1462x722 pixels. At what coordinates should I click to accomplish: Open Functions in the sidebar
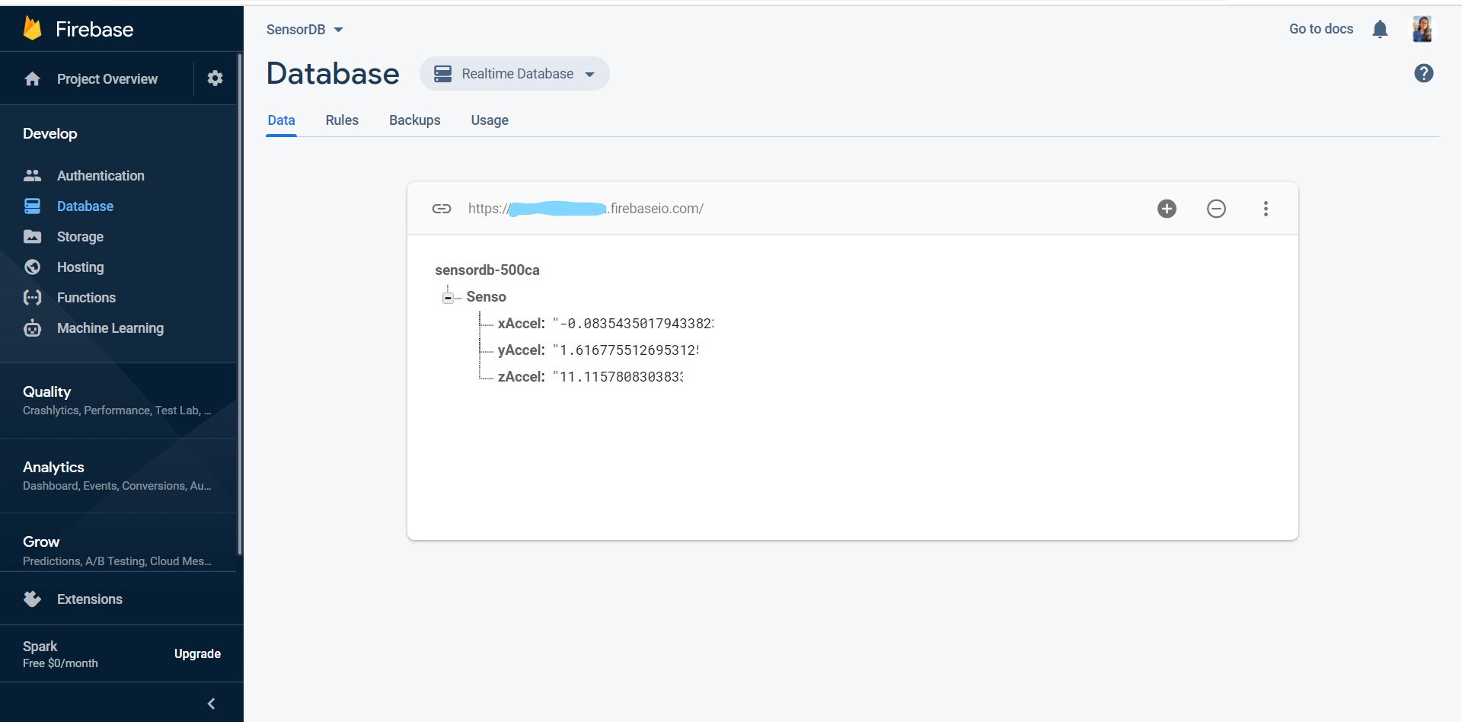click(86, 298)
